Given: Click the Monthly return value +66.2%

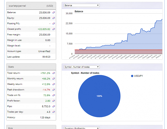Looking at the screenshot, I should [x=46, y=79].
